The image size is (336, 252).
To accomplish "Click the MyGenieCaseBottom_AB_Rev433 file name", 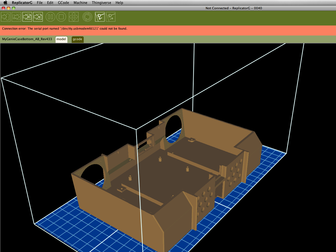I will pos(27,39).
